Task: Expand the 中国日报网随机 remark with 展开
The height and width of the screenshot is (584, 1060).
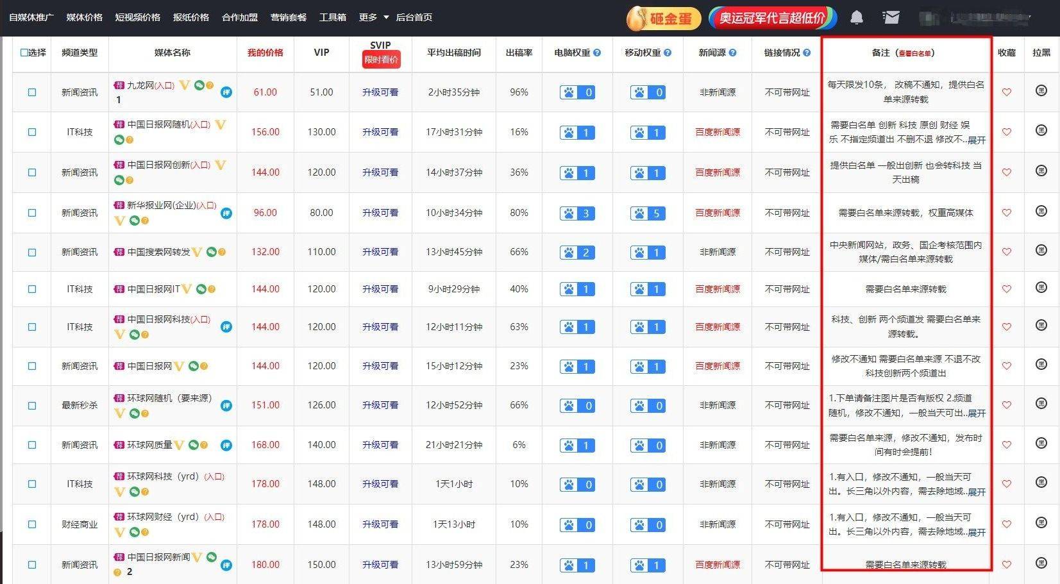Action: (977, 140)
